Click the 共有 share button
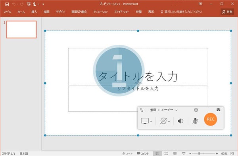Screen dimensions: 238x156 click(227, 12)
